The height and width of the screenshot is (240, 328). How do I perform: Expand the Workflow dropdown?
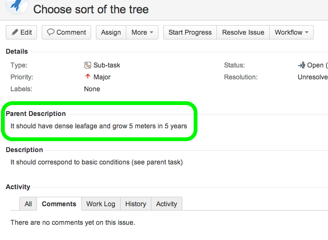[x=291, y=32]
